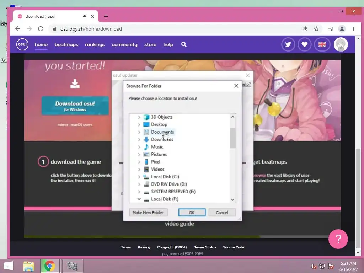This screenshot has width=364, height=273.
Task: Open the search magnifier in osu! navbar
Action: (184, 44)
